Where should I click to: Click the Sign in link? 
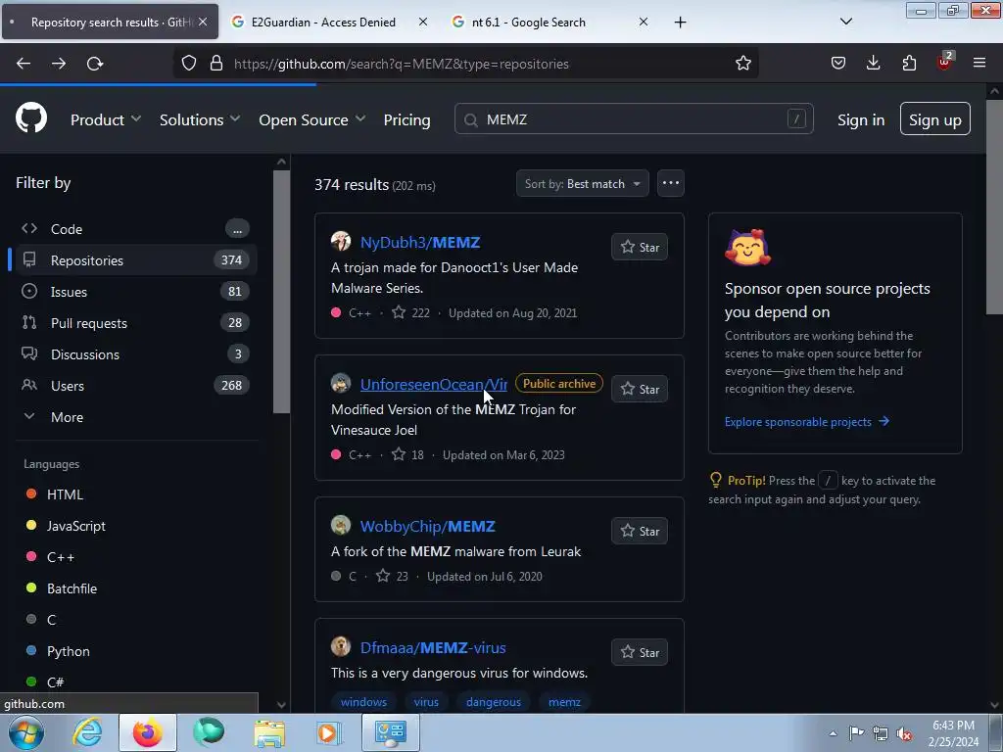(860, 119)
